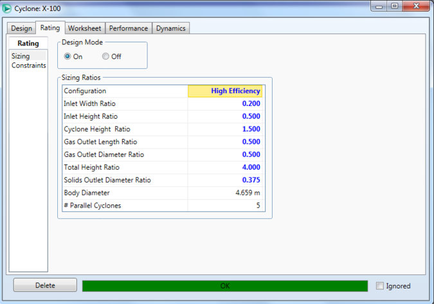The image size is (434, 304).
Task: Open the Dynamics tab
Action: 170,28
